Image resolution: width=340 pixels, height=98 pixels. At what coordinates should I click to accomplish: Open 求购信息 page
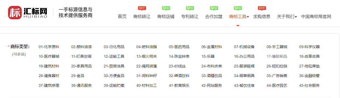pyautogui.click(x=262, y=17)
